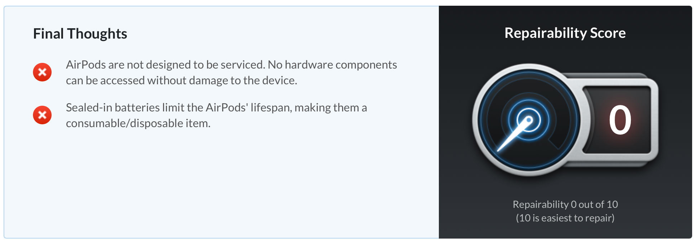The image size is (695, 245).
Task: Click the "Repairability Score" heading
Action: pos(565,33)
